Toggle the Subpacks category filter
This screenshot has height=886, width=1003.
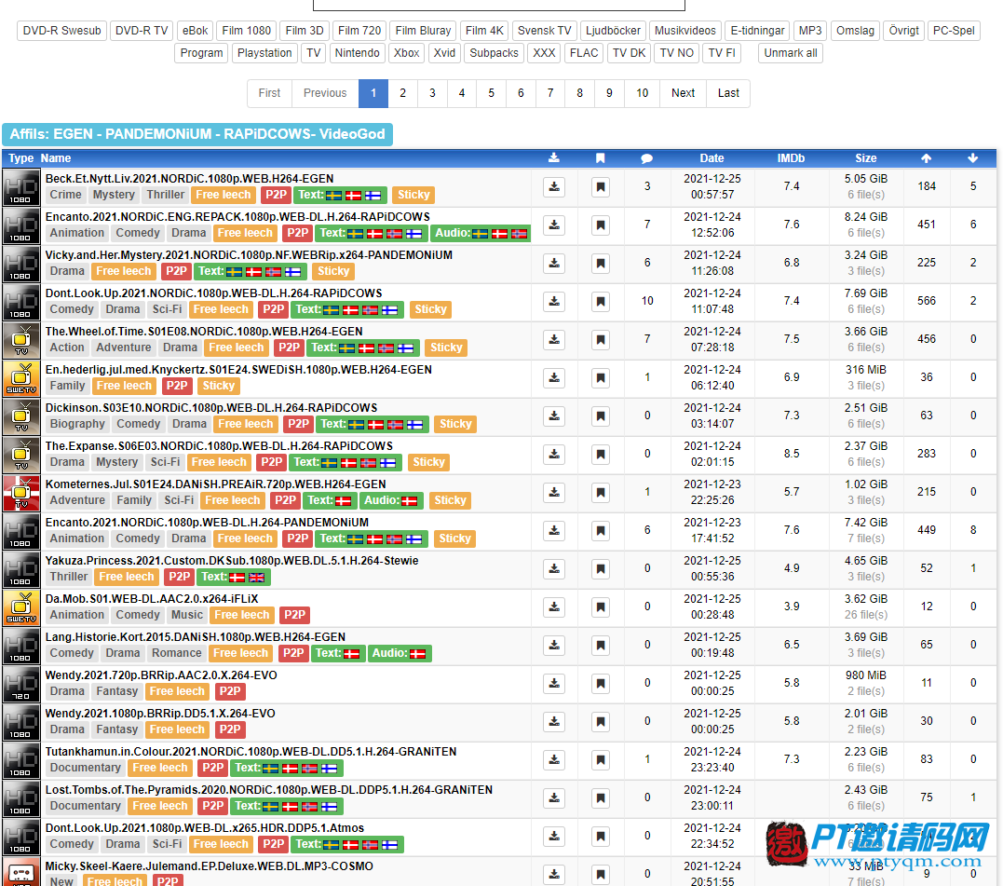pos(494,53)
